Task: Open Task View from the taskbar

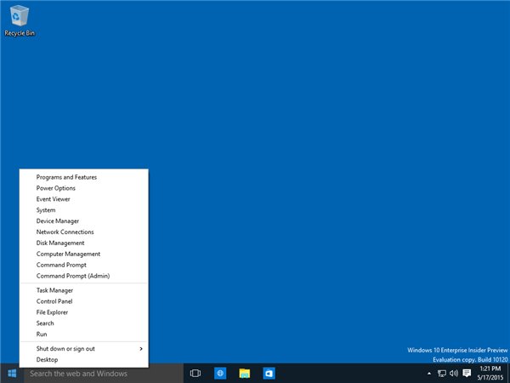Action: (x=195, y=374)
